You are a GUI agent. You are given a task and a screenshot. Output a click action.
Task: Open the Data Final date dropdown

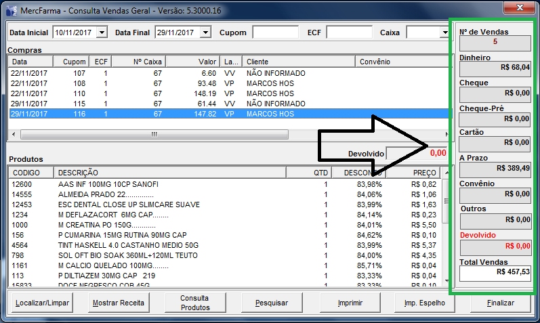pyautogui.click(x=205, y=33)
